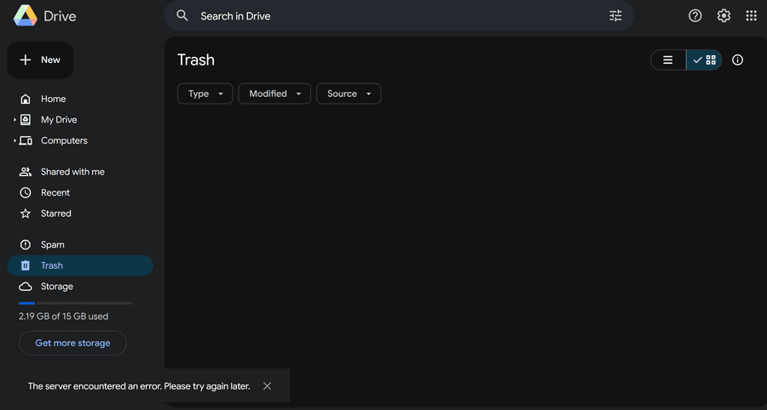Dismiss the server error notification
The image size is (767, 410).
coord(268,386)
